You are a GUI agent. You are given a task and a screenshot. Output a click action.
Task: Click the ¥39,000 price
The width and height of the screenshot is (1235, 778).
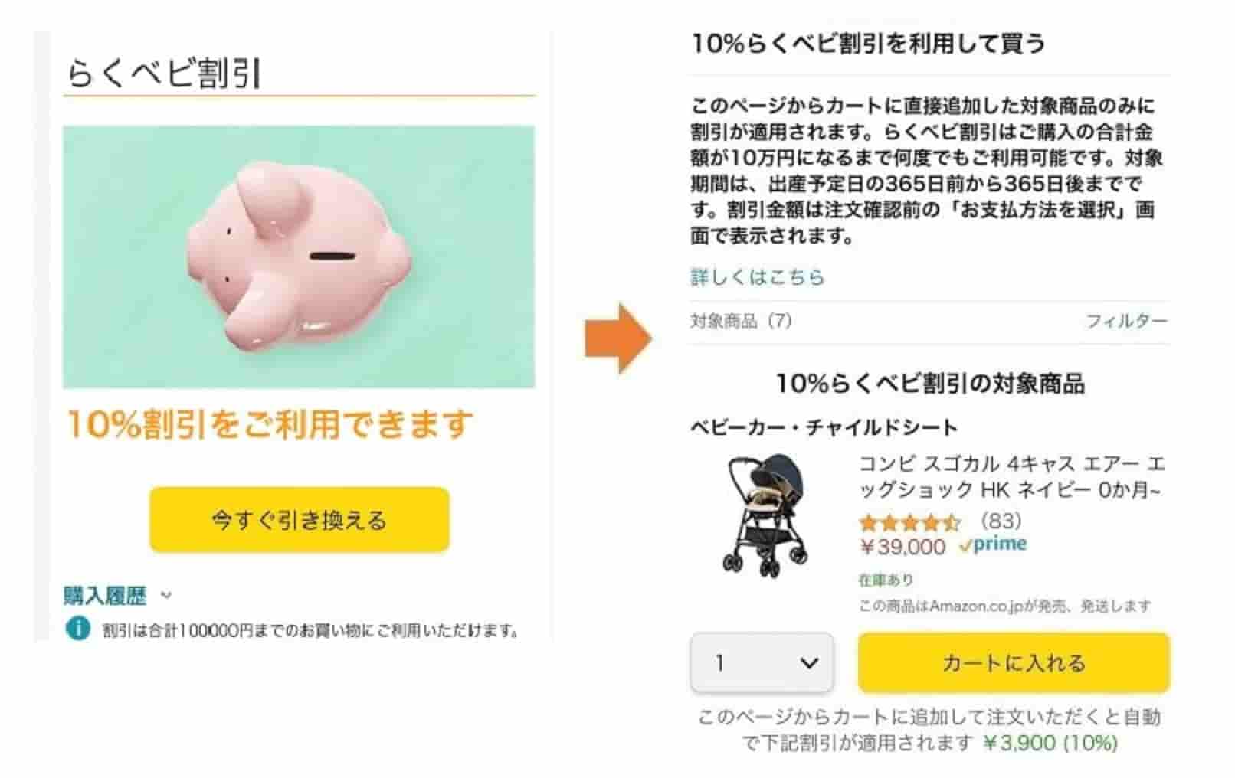[x=902, y=547]
